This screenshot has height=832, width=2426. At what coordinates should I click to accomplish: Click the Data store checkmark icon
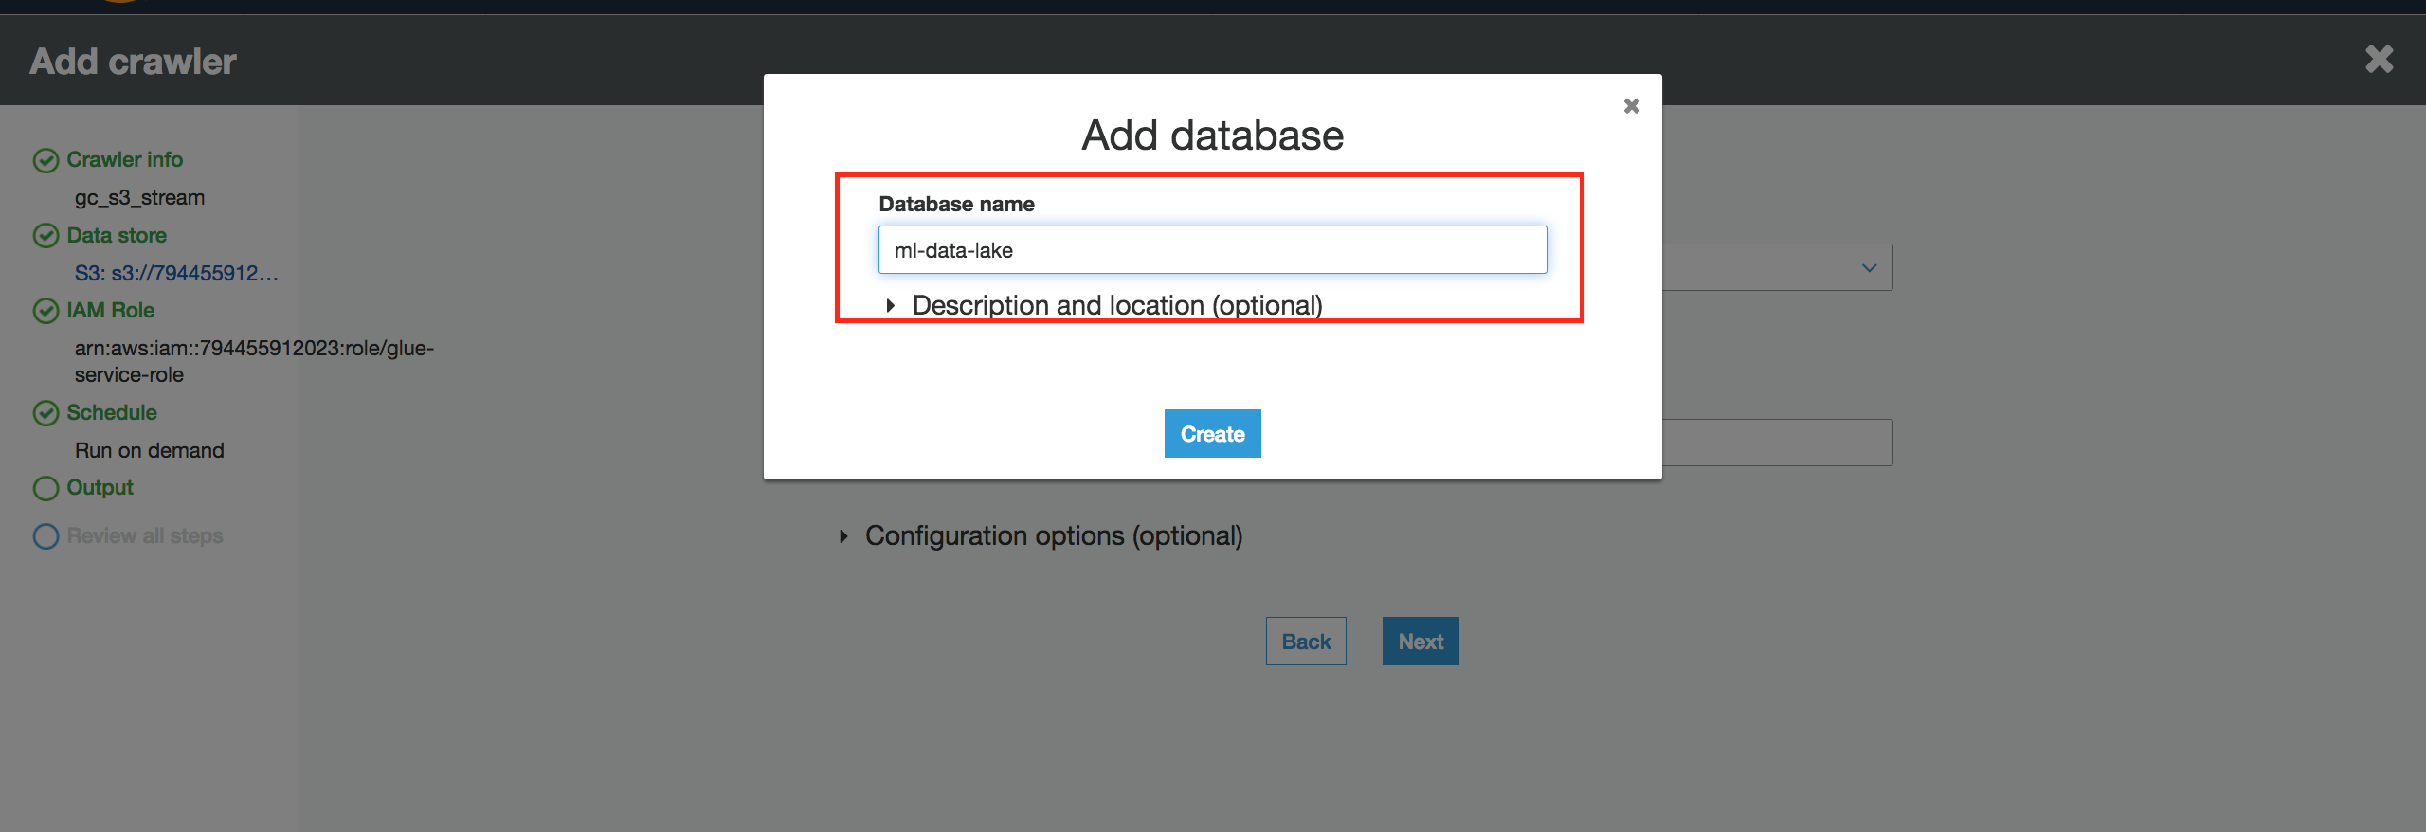pyautogui.click(x=45, y=235)
